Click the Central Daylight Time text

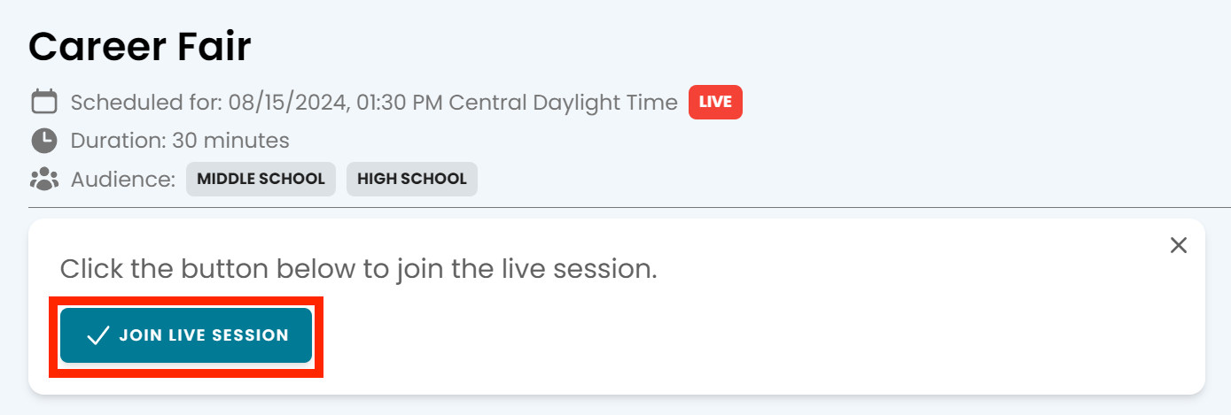[564, 103]
